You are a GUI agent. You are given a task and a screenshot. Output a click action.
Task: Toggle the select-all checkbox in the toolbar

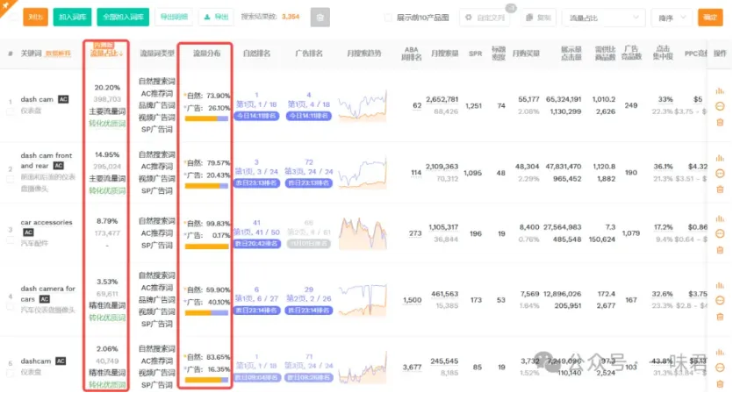click(x=14, y=18)
